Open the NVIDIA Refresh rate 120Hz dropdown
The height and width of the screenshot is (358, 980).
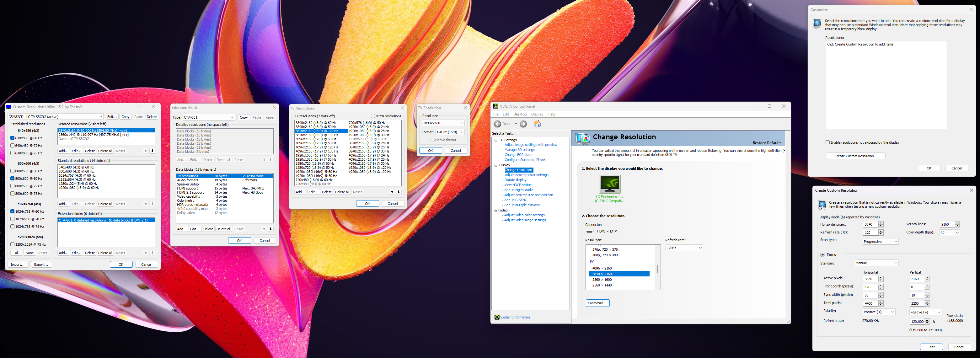click(684, 248)
